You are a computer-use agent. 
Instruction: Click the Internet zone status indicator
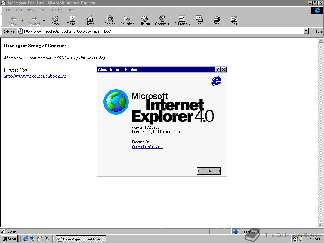click(246, 231)
